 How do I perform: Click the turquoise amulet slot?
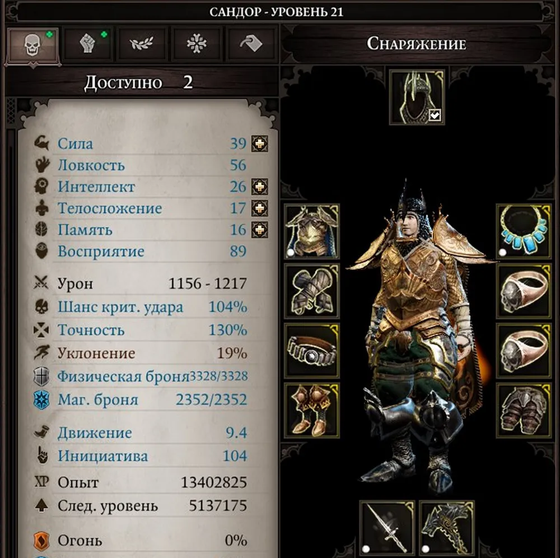click(524, 231)
